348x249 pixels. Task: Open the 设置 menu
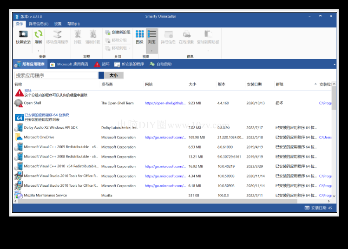58,24
